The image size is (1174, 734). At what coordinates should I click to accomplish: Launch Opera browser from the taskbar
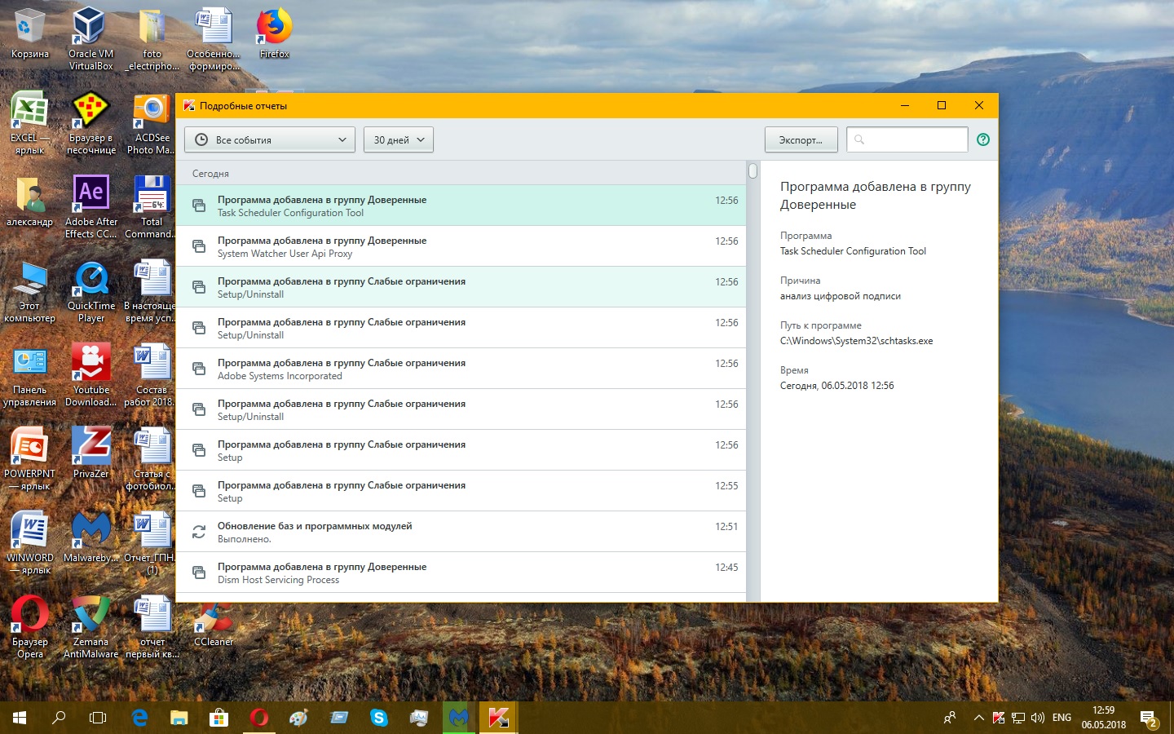point(258,718)
